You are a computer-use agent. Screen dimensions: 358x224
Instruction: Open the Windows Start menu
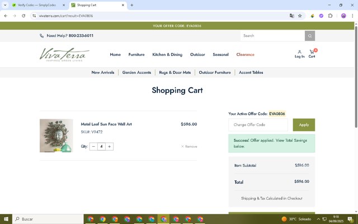click(x=6, y=219)
